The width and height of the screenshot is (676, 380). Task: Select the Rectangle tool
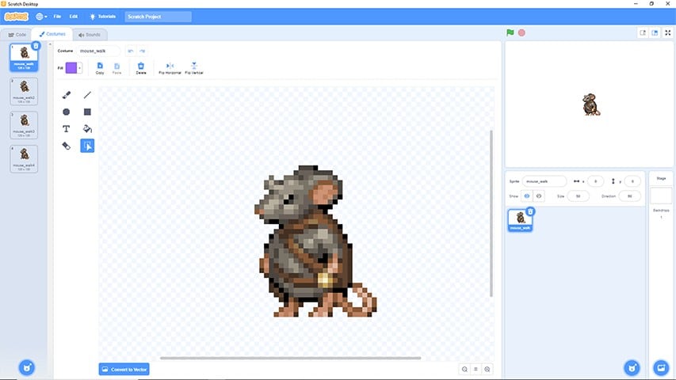tap(87, 112)
